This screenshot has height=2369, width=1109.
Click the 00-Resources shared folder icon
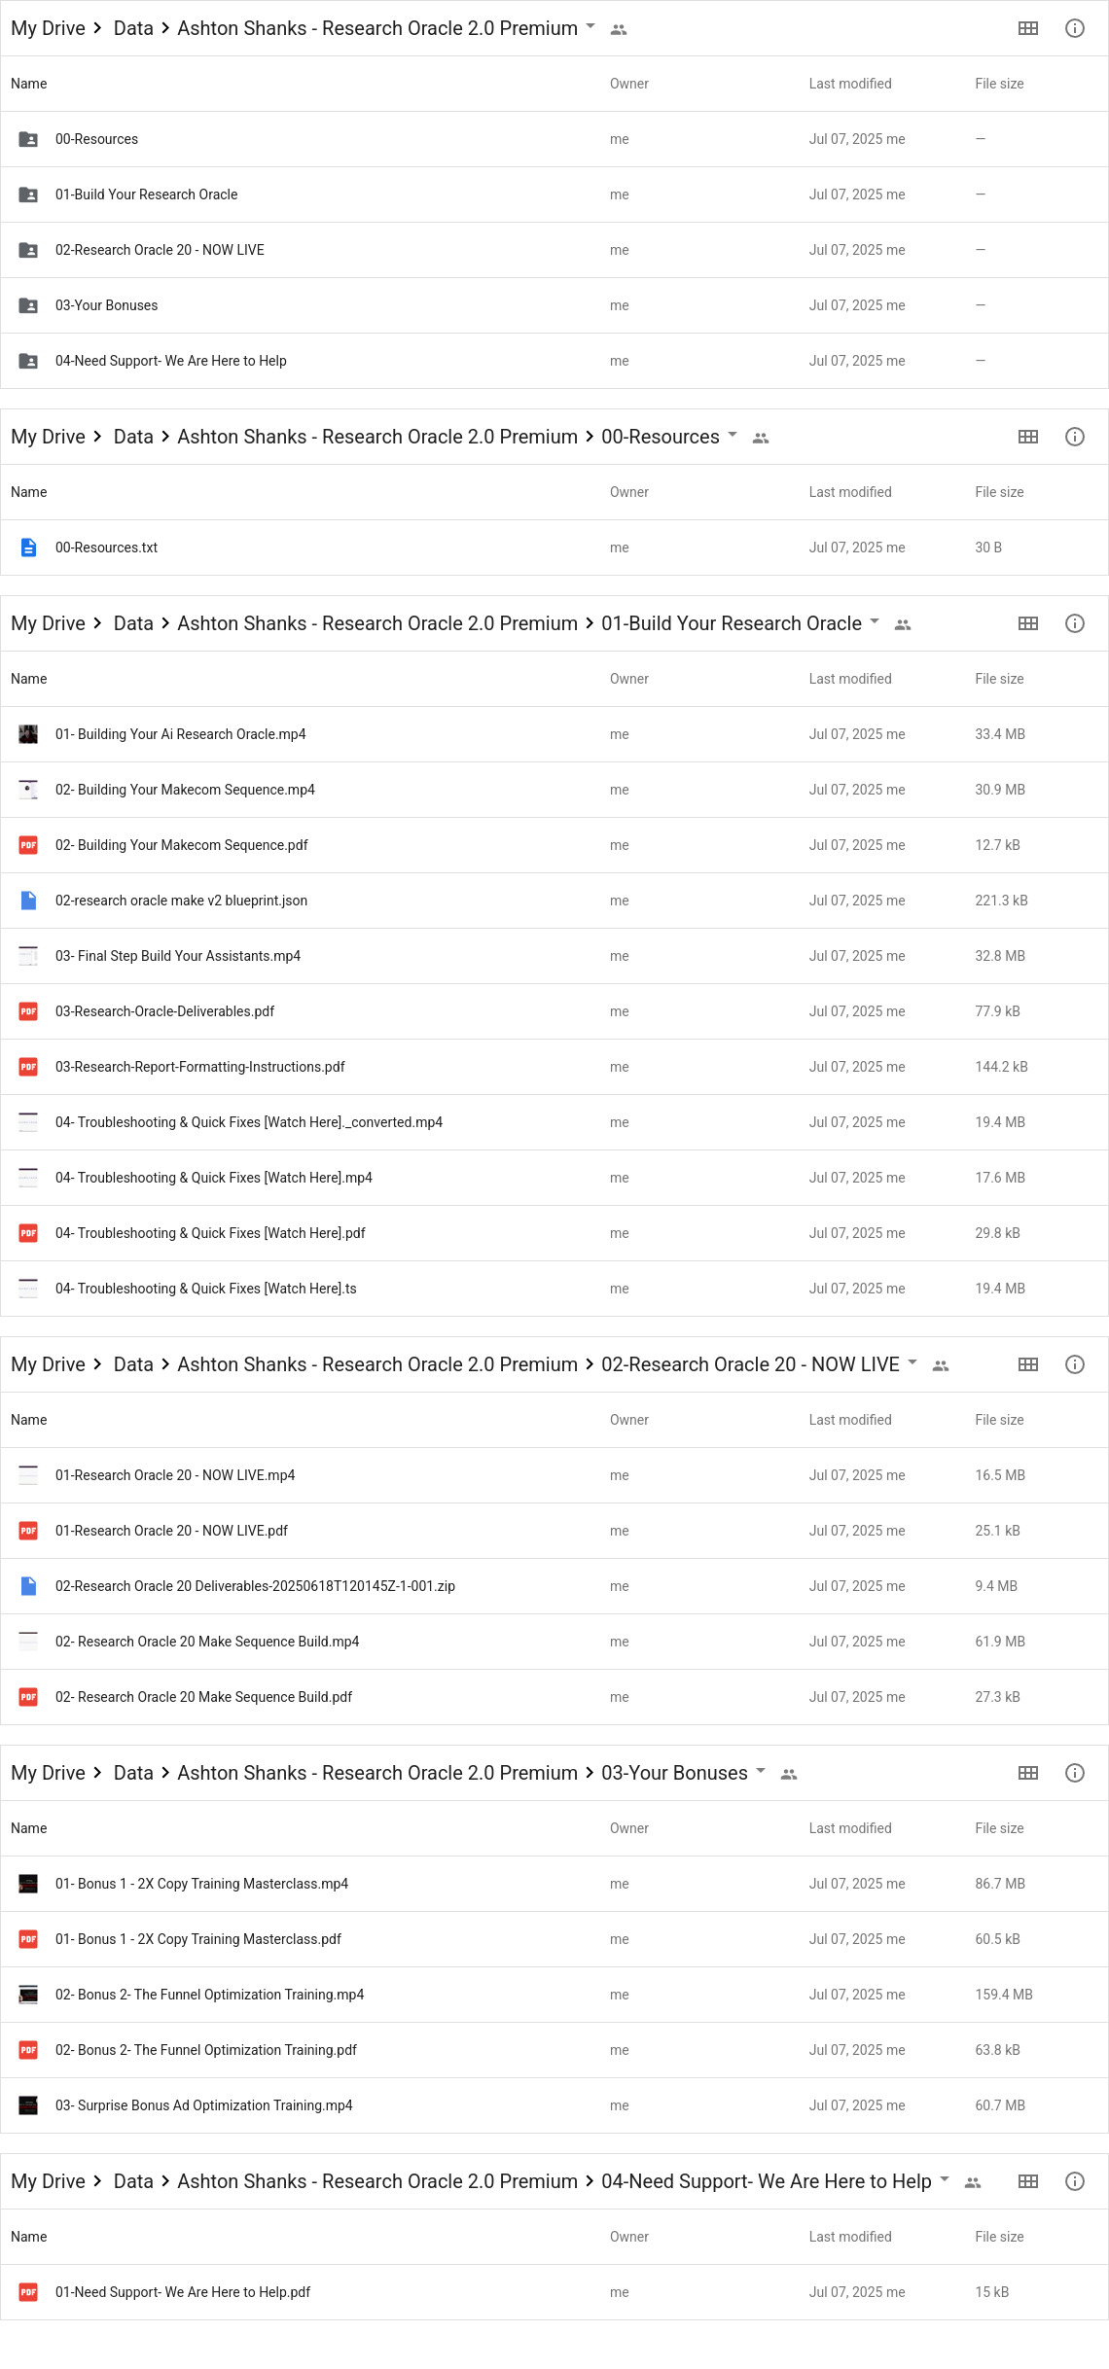point(29,139)
